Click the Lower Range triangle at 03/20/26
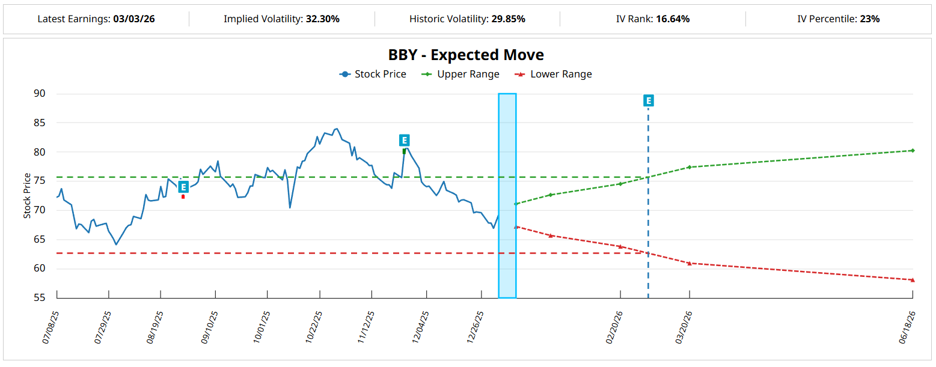This screenshot has height=367, width=936. (x=690, y=263)
